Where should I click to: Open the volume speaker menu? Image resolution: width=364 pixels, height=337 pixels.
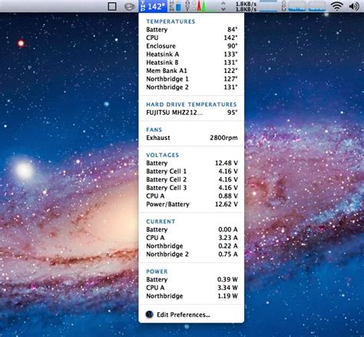point(354,6)
